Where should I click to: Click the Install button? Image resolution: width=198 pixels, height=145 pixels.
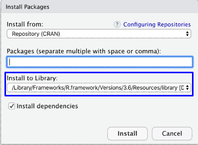(x=127, y=133)
